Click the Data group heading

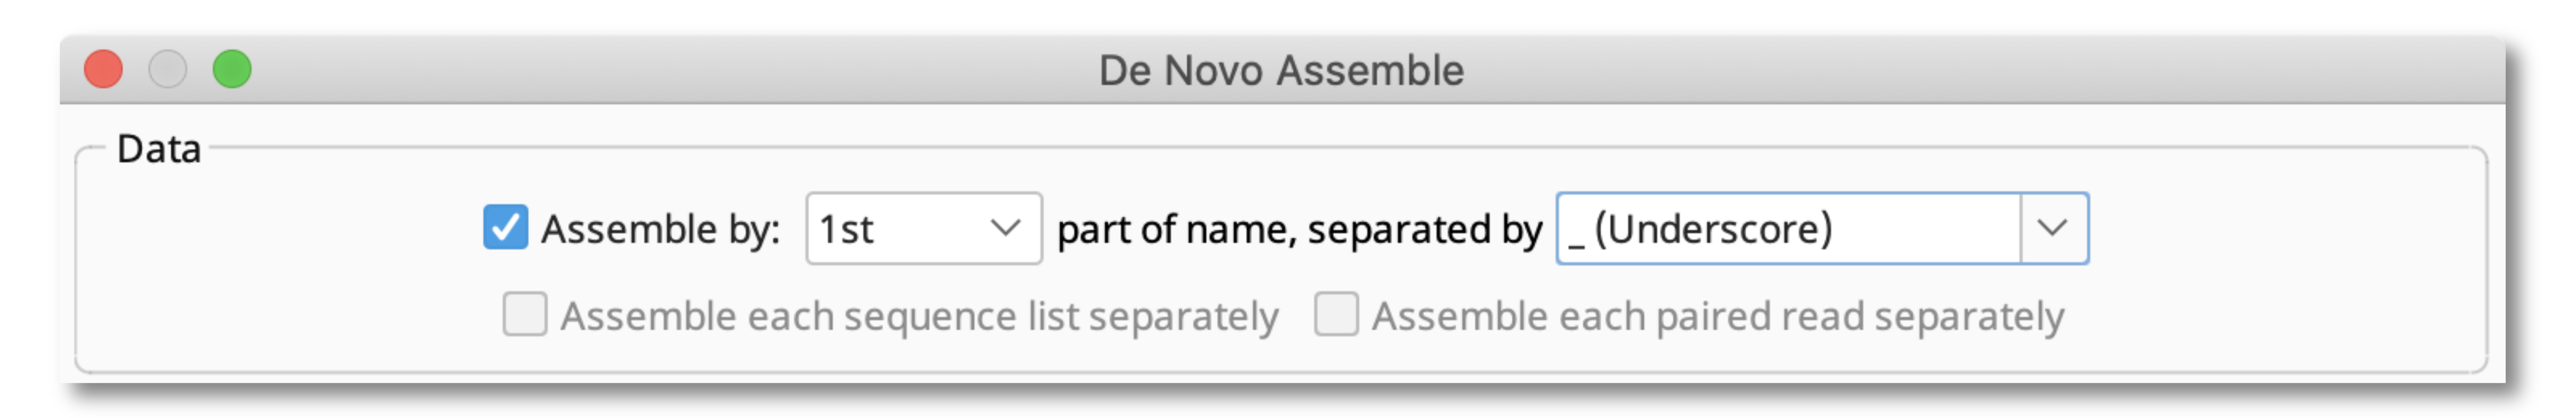coord(159,149)
